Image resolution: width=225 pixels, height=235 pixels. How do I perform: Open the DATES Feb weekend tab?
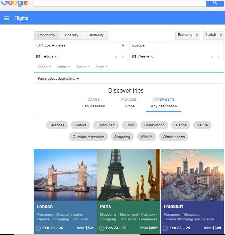coord(94,103)
